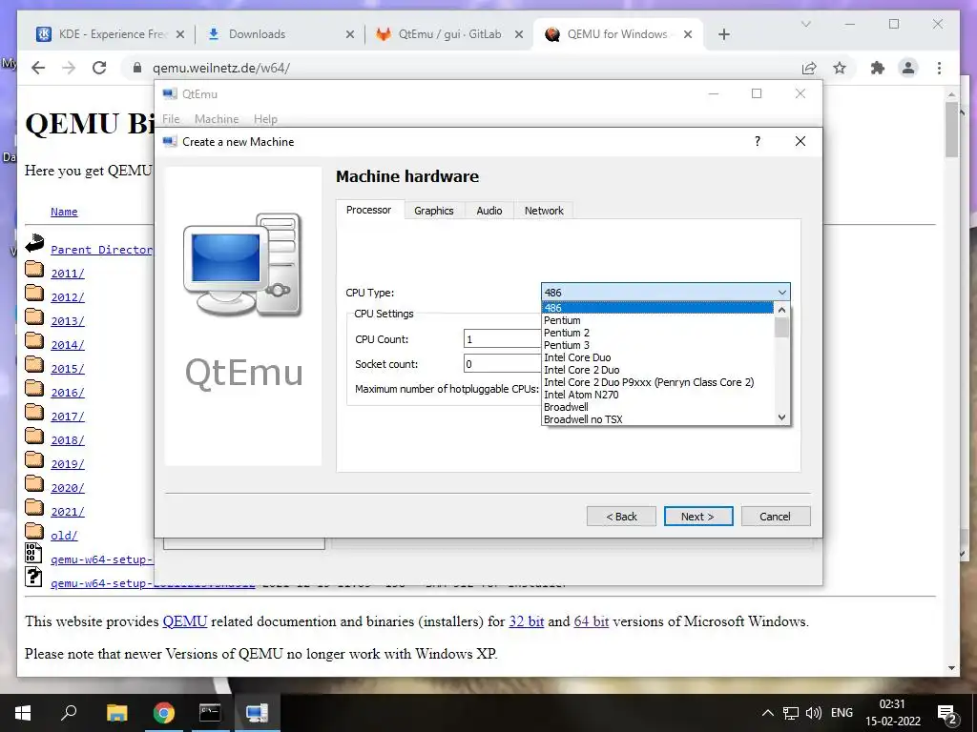This screenshot has width=977, height=732.
Task: Switch to QtEmu GitLab browser tab
Action: pos(448,34)
